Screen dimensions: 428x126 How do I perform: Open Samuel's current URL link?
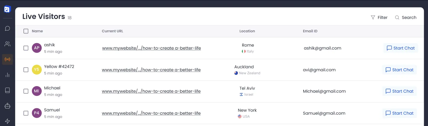151,113
